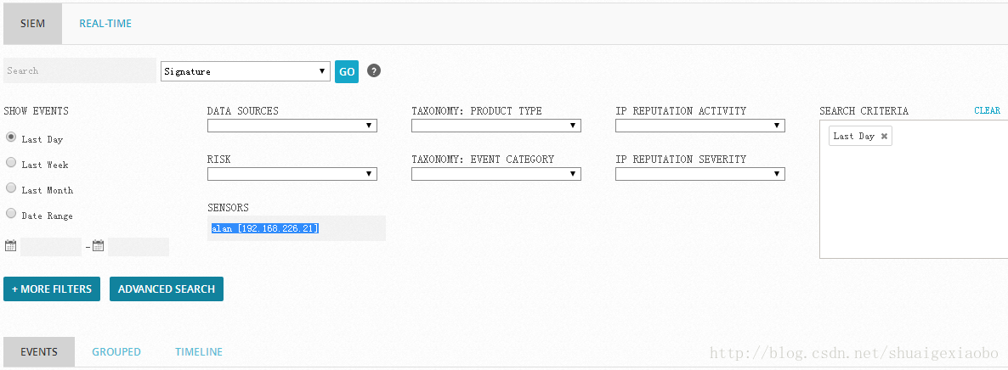This screenshot has width=1008, height=370.
Task: Select the Last Week radio button
Action: [11, 163]
